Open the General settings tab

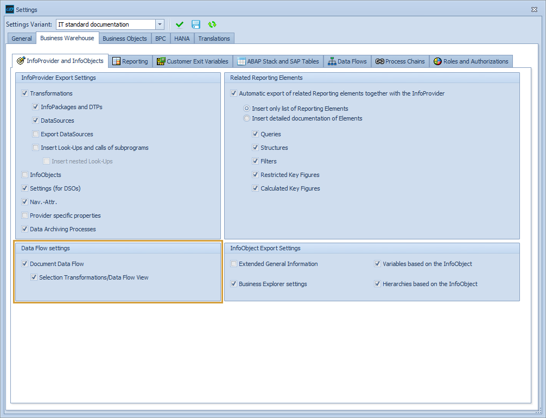pyautogui.click(x=21, y=38)
